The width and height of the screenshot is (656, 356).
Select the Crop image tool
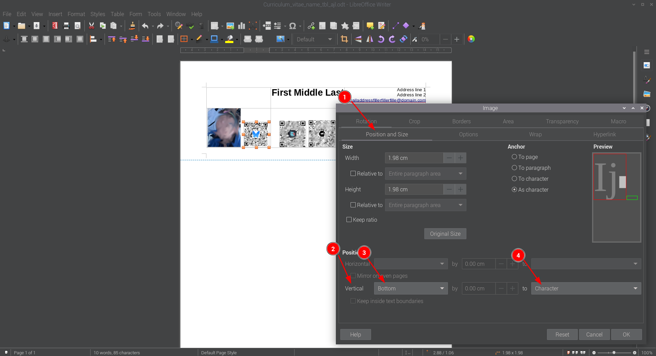(344, 39)
